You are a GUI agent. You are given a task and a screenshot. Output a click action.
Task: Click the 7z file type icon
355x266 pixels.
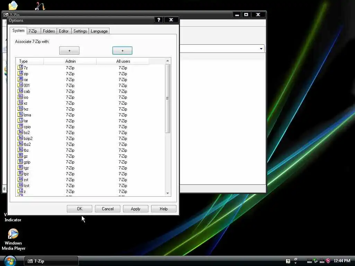coord(20,68)
